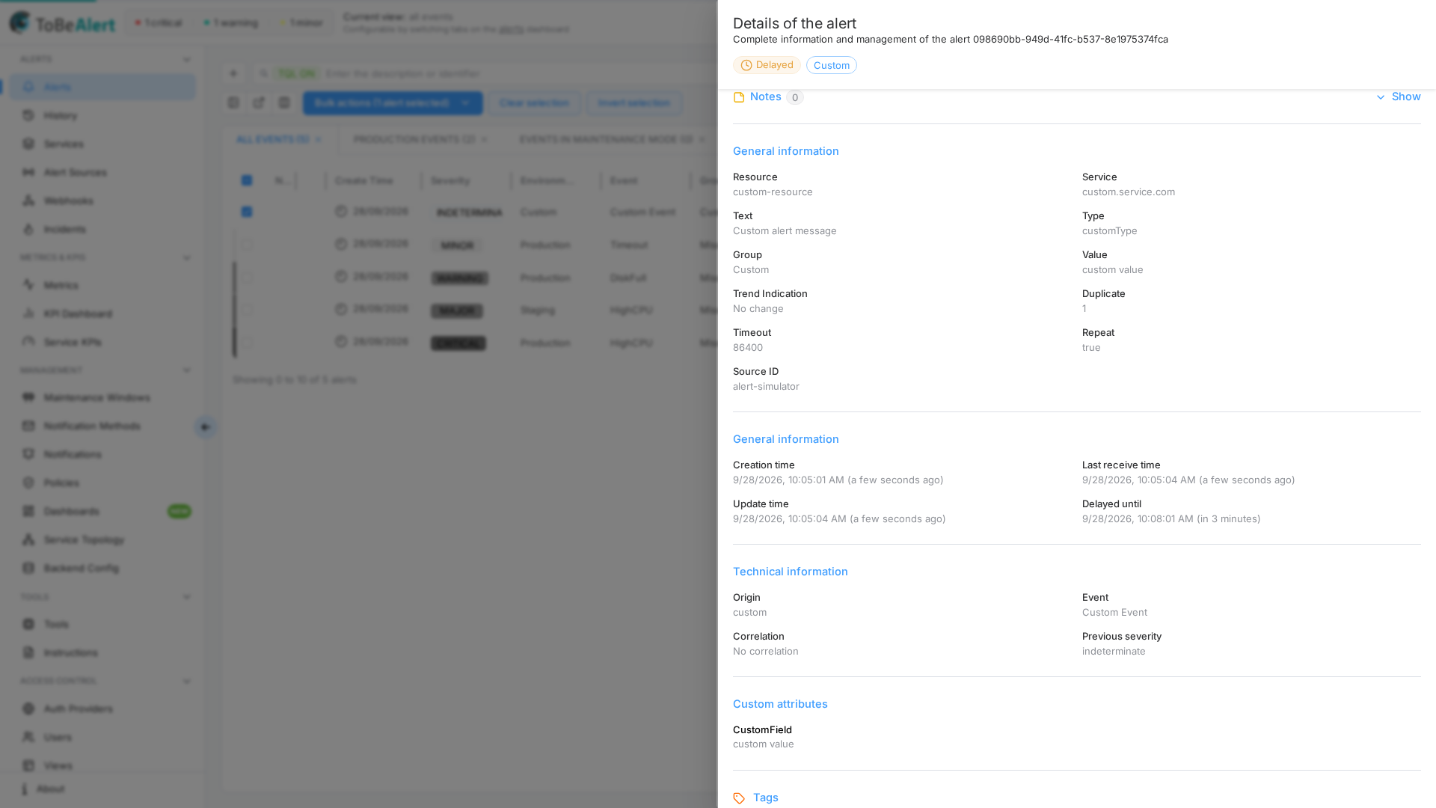Go to Alert Sources page

(x=102, y=172)
